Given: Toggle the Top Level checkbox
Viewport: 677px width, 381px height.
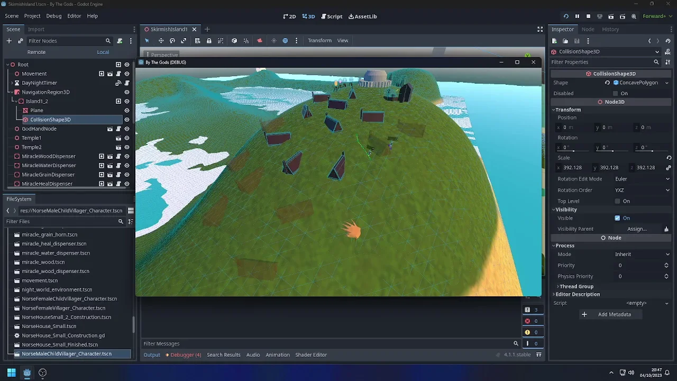Looking at the screenshot, I should [617, 201].
